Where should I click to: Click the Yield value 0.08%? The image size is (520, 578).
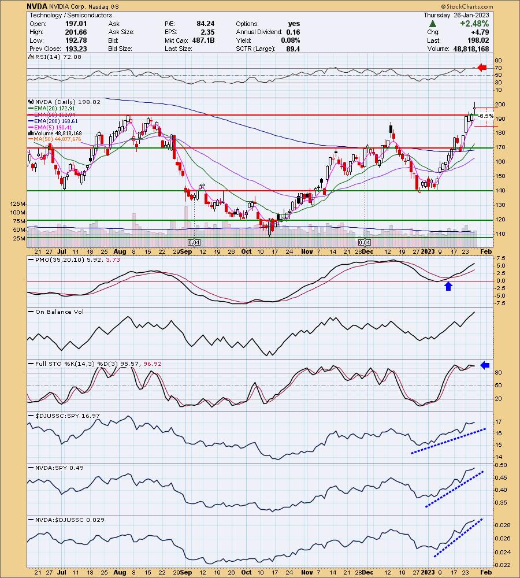(x=291, y=40)
